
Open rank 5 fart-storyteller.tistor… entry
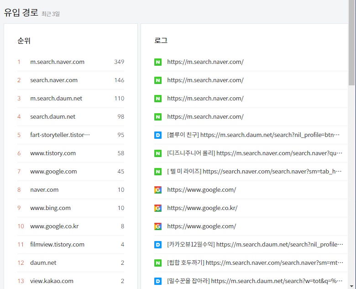[71, 135]
